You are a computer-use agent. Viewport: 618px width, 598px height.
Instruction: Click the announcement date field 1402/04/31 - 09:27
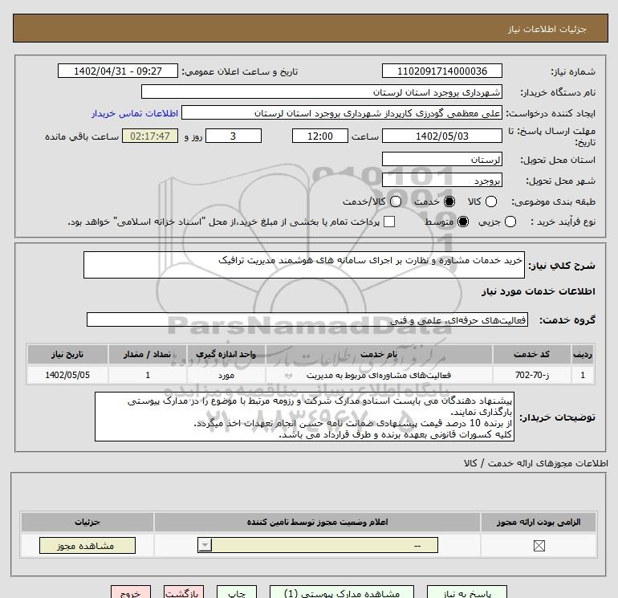point(118,71)
